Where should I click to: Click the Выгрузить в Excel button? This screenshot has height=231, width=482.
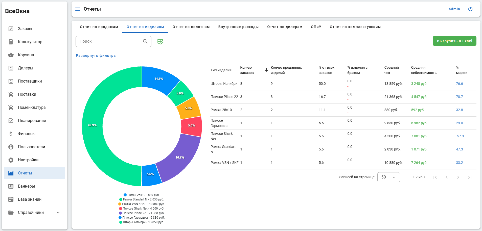(x=454, y=41)
